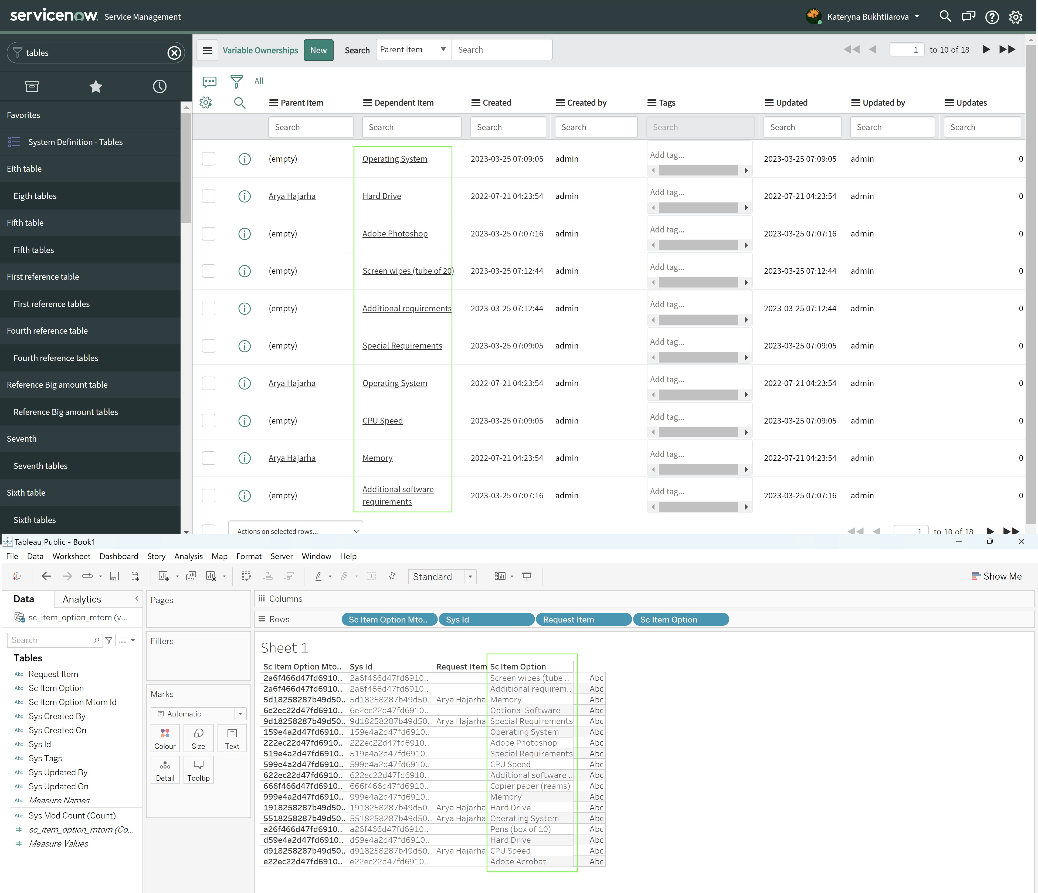Open the activity stream speech bubble icon

[x=209, y=81]
